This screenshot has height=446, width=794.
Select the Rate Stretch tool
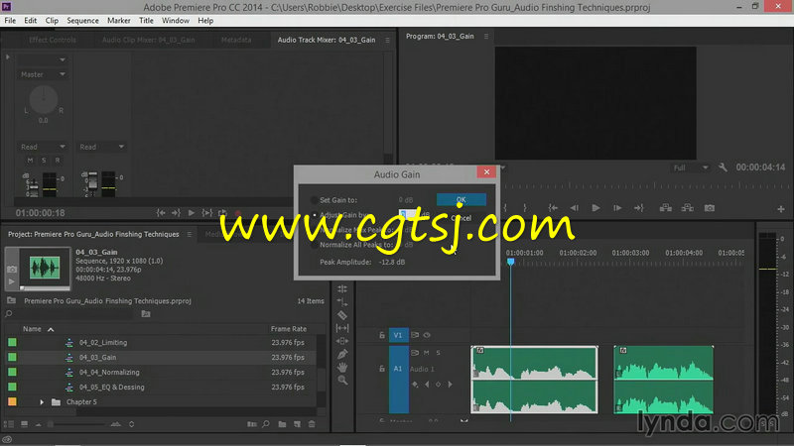(342, 302)
